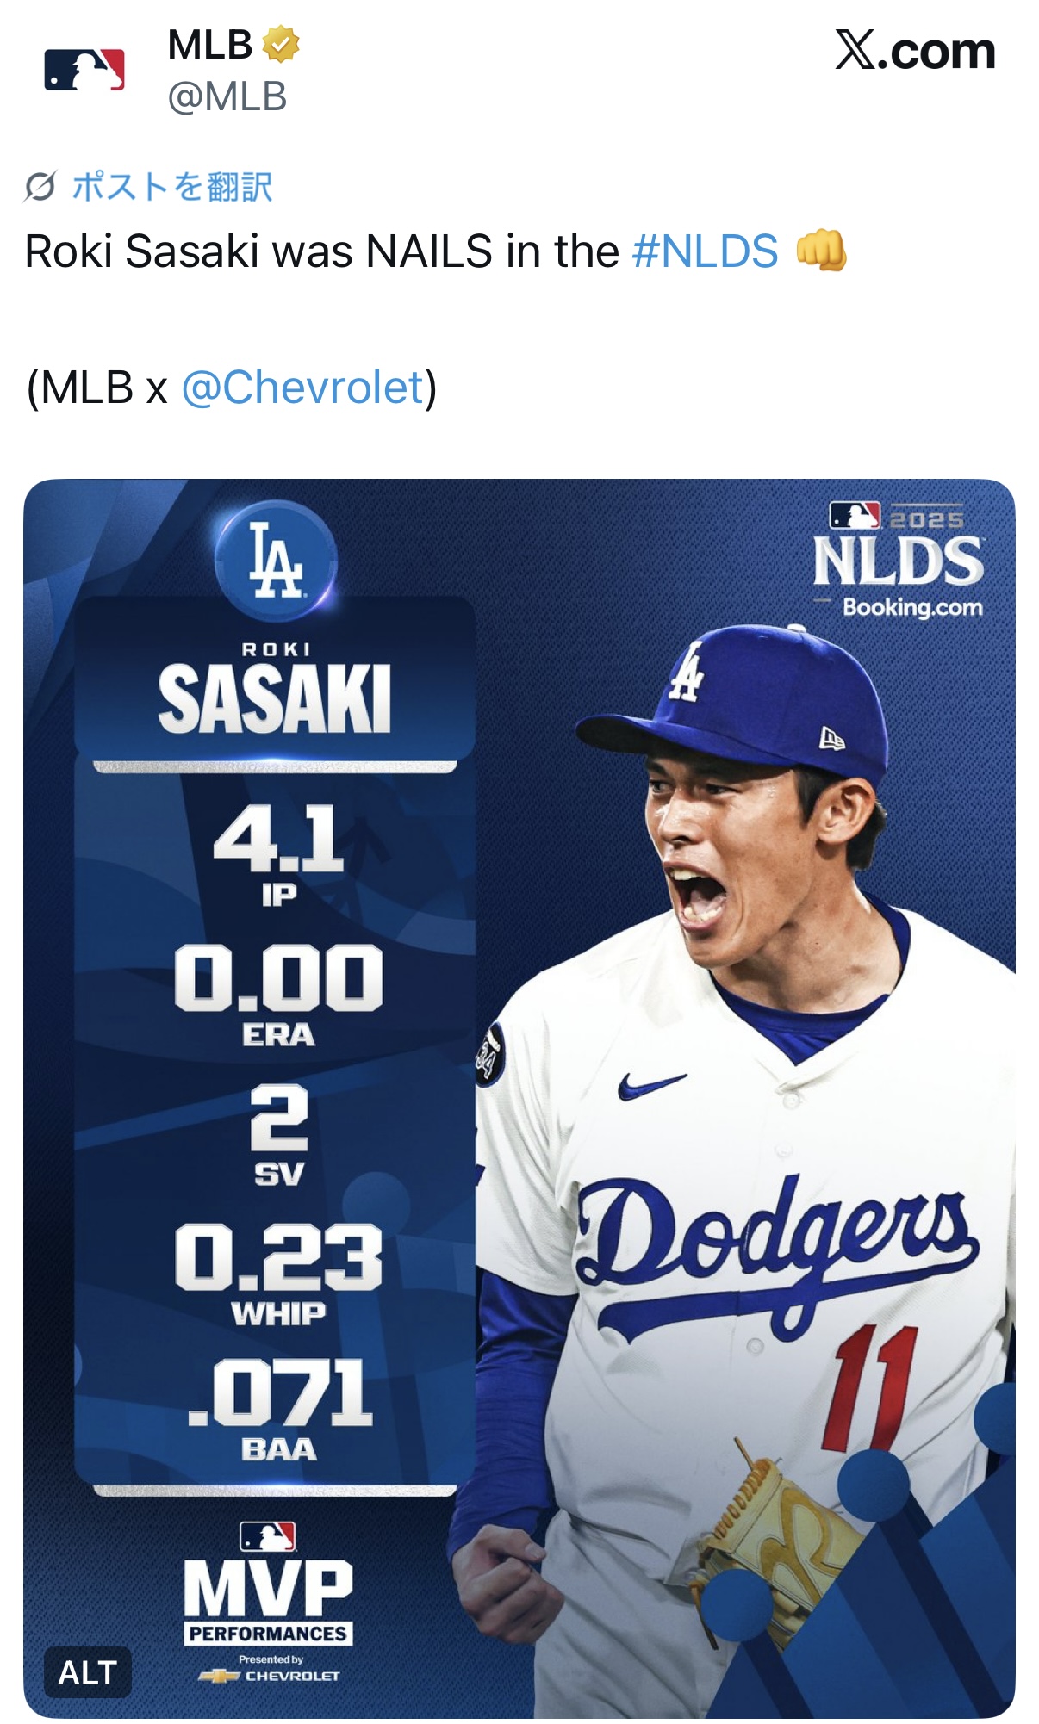1039x1724 pixels.
Task: Show the image ALT description
Action: click(87, 1671)
